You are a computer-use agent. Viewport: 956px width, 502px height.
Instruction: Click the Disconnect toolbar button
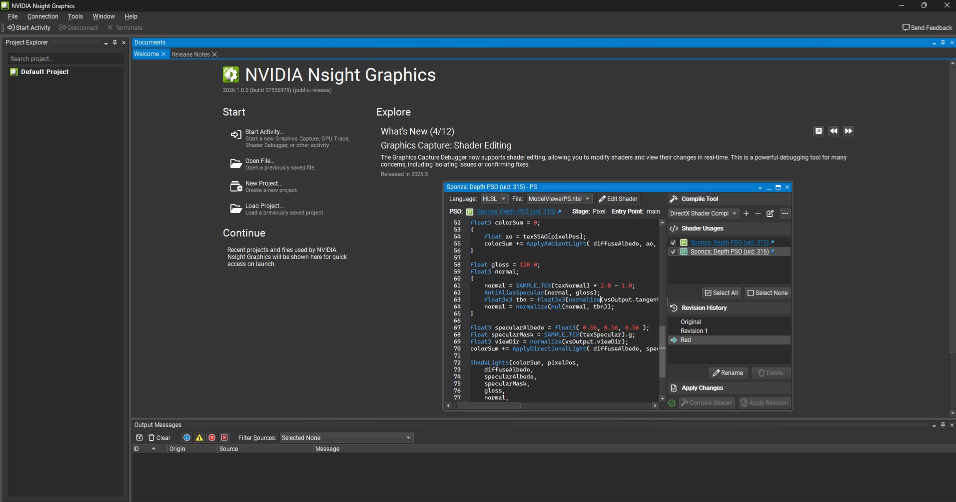[x=79, y=28]
